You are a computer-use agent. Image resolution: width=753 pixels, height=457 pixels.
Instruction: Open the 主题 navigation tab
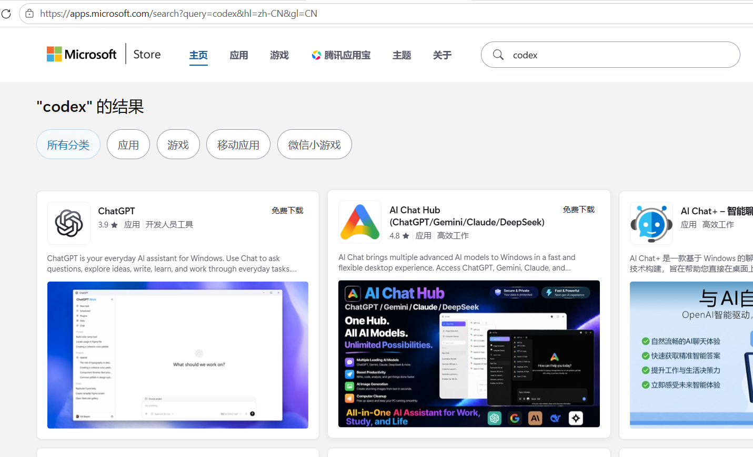[401, 55]
